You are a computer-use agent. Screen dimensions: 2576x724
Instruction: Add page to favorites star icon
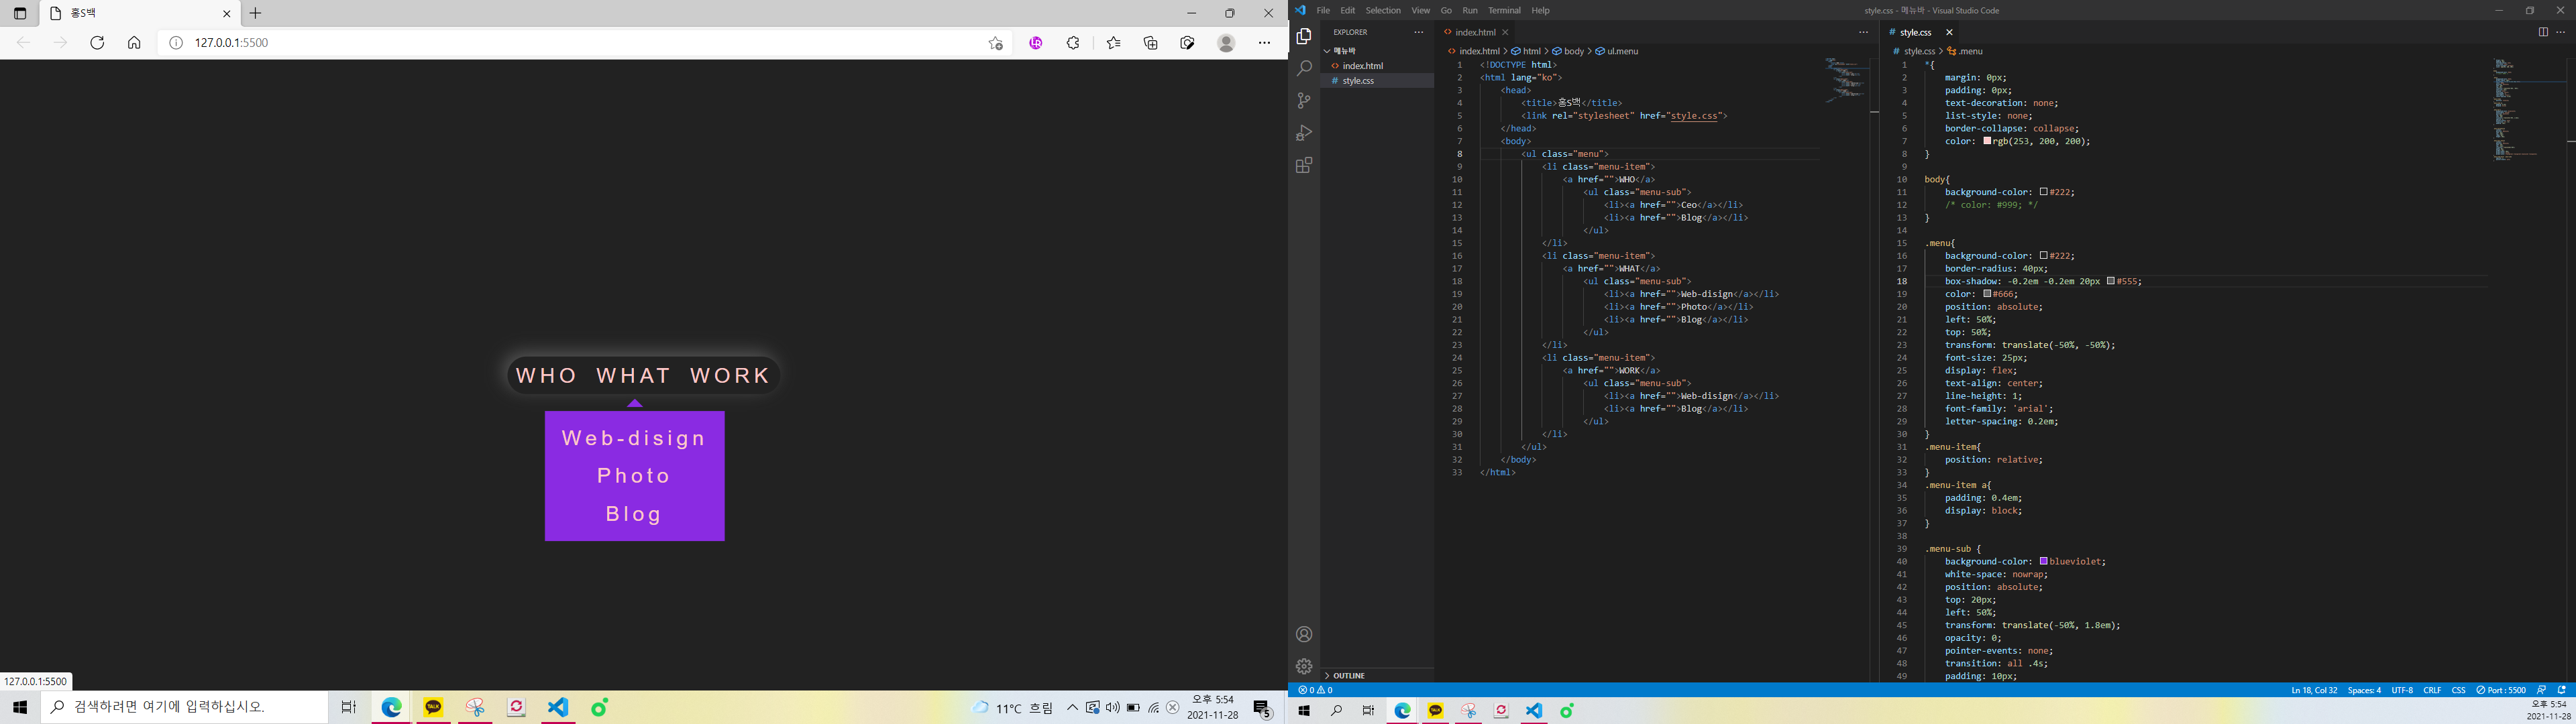[x=995, y=43]
